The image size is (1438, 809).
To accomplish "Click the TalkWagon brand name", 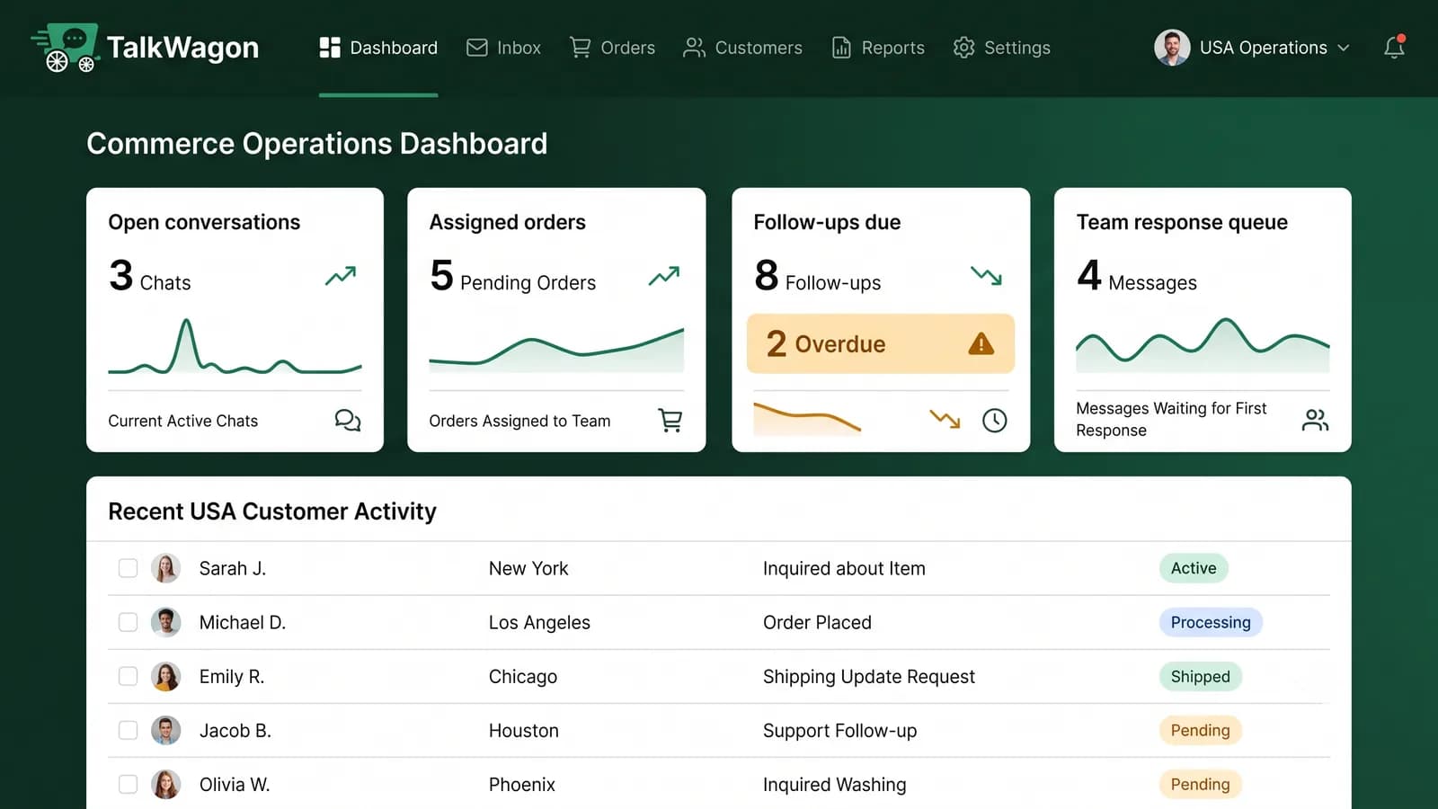I will point(182,48).
